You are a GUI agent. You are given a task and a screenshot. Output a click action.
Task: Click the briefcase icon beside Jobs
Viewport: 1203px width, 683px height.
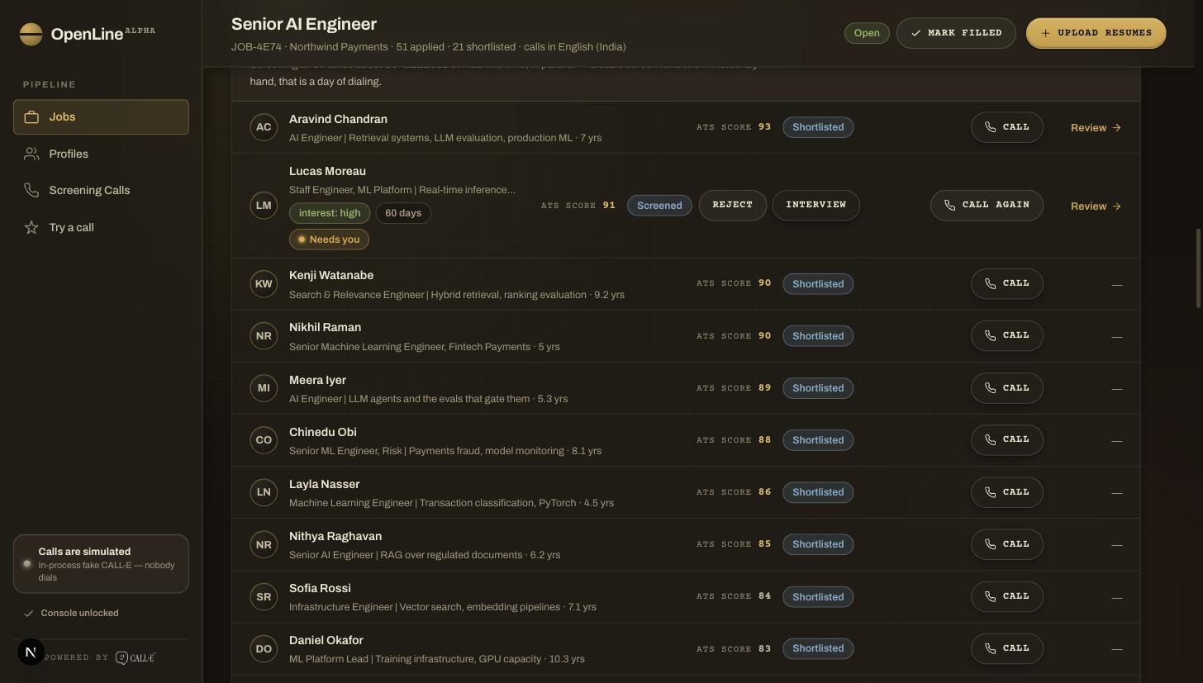(x=31, y=117)
